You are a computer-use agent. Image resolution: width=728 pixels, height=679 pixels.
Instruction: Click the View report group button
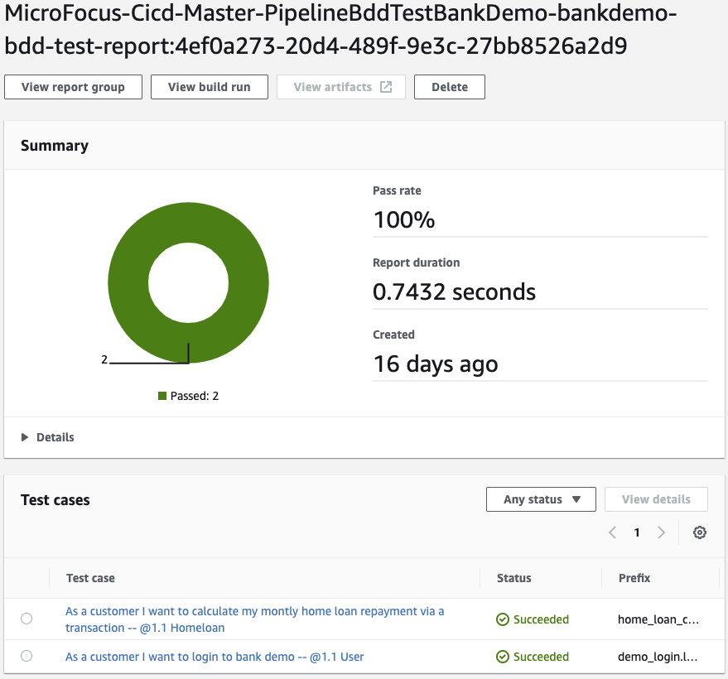(73, 86)
